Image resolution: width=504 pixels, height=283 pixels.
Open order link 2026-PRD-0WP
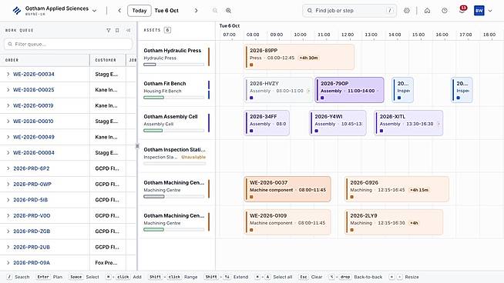[x=32, y=184]
